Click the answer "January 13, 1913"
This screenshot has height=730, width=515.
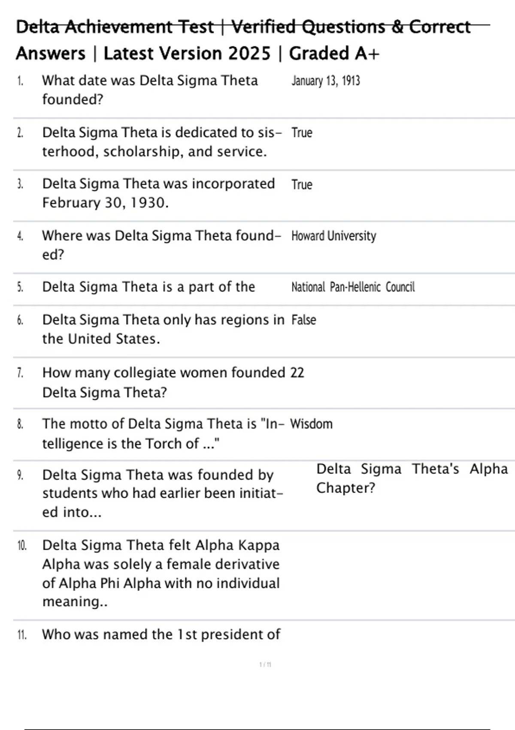(x=326, y=81)
